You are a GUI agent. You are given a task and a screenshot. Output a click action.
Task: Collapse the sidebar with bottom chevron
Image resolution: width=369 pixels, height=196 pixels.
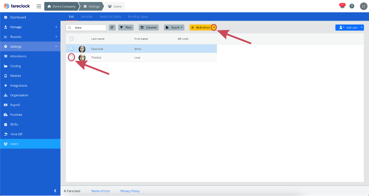click(55, 190)
